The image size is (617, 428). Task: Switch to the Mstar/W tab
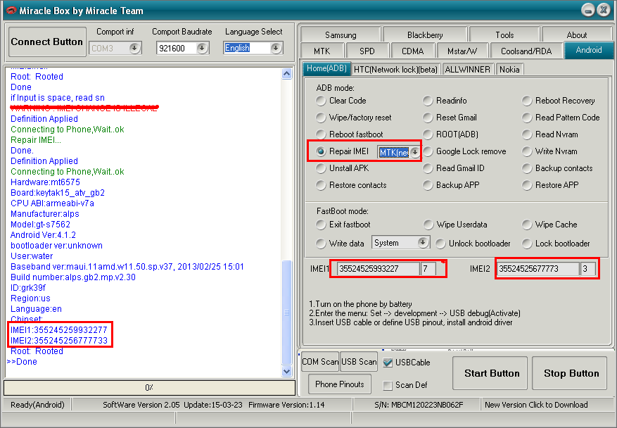click(462, 51)
